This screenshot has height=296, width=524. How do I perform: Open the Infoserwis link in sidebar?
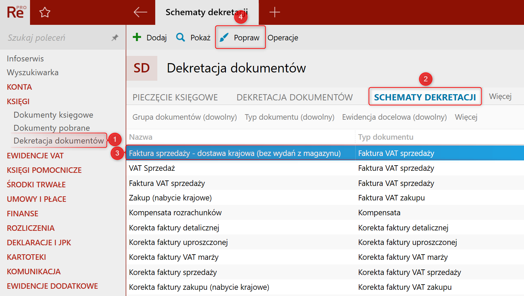point(25,59)
